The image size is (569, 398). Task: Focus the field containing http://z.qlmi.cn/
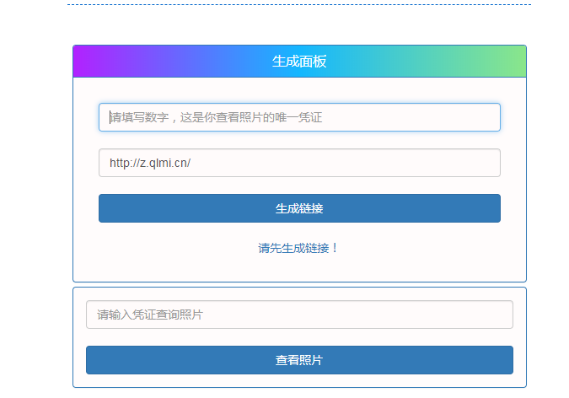coord(299,163)
